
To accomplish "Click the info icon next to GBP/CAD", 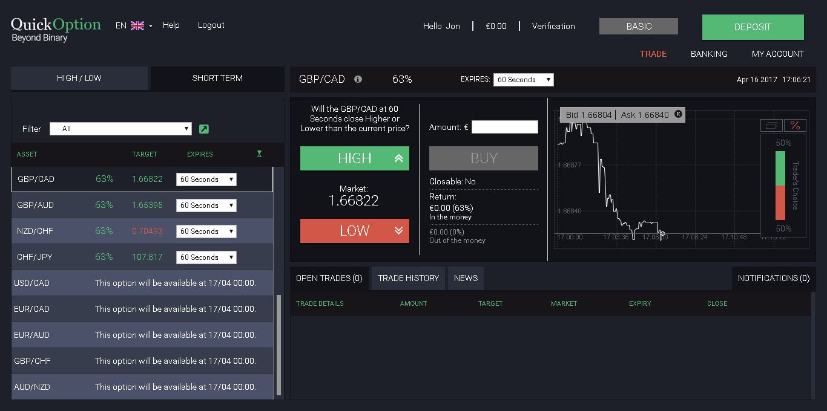I will click(x=358, y=79).
